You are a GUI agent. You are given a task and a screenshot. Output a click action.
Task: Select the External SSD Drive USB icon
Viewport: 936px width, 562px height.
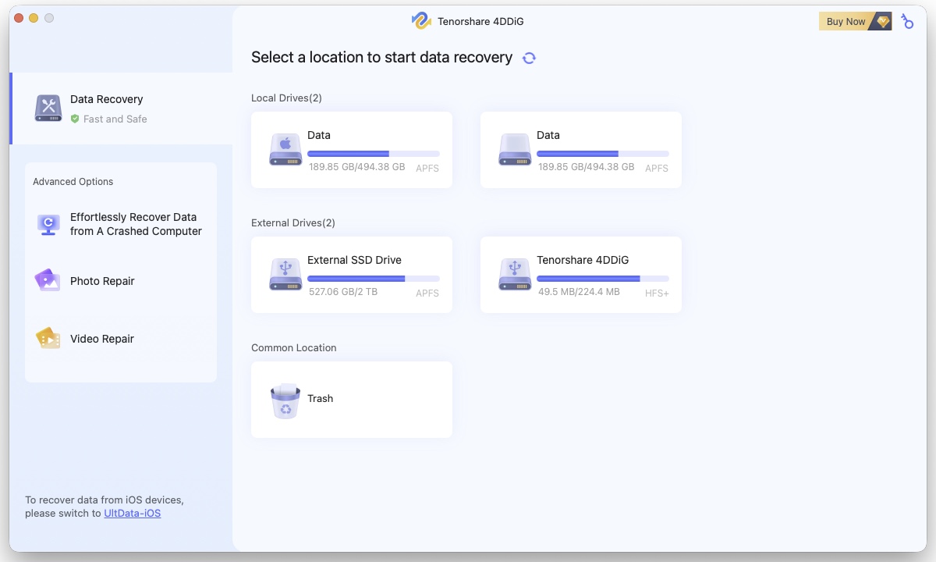tap(285, 274)
